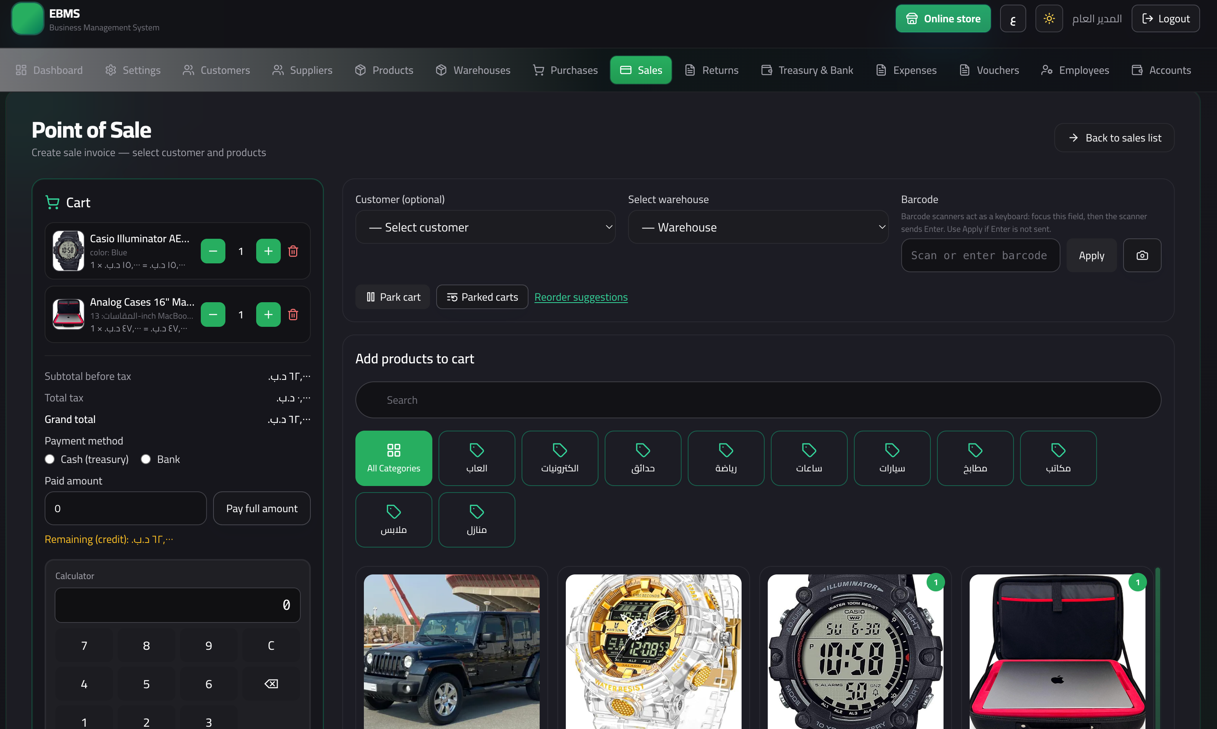Select the حدائق category tag

[x=643, y=458]
